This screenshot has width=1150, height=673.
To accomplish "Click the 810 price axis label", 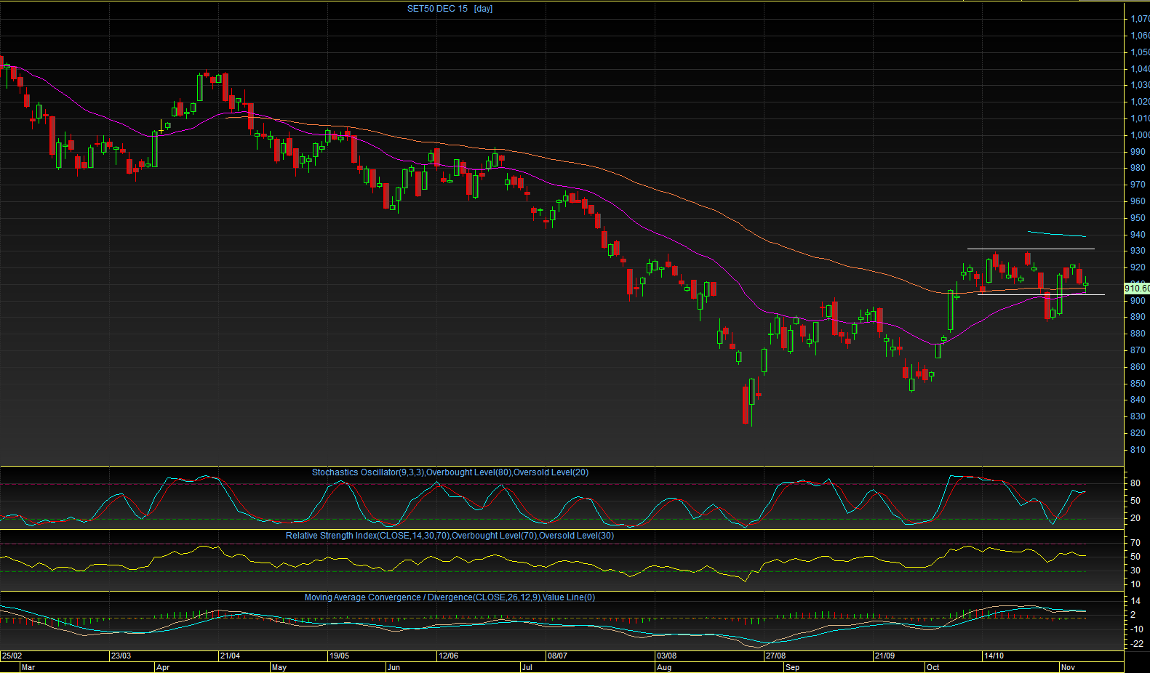I will 1138,450.
